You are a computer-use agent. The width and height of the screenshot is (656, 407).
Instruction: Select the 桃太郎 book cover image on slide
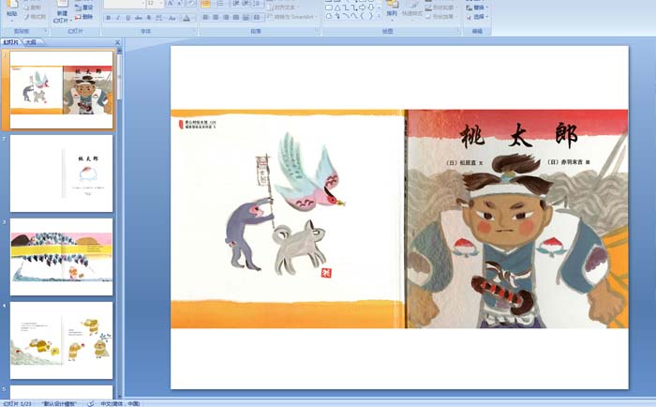pos(399,219)
